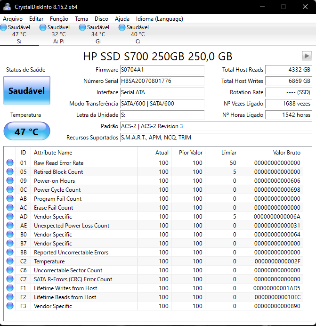
Task: Click the Firmware field S0704A1
Action: click(162, 70)
